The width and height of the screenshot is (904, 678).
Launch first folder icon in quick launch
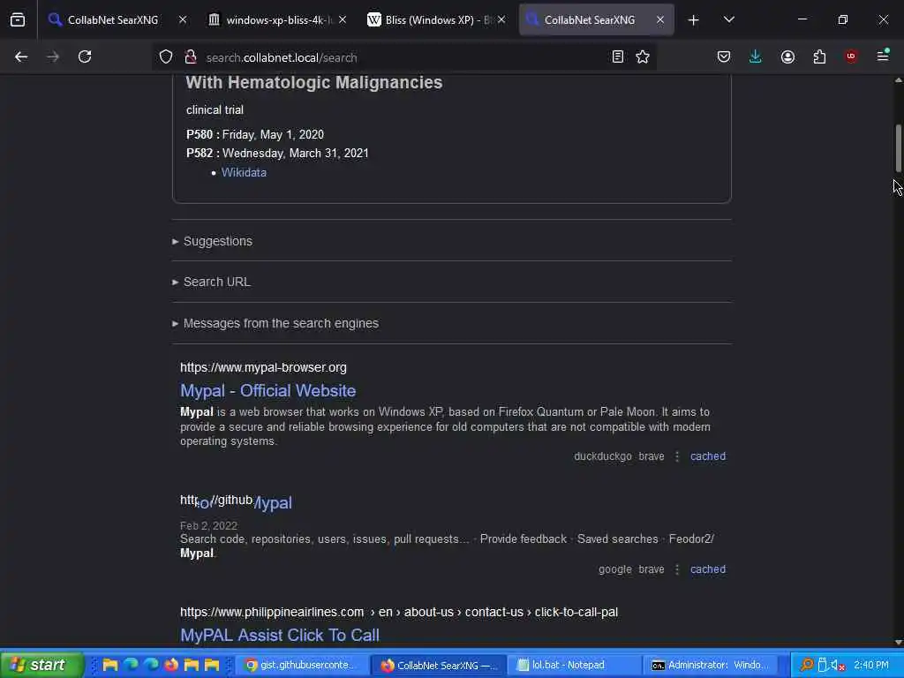[109, 665]
